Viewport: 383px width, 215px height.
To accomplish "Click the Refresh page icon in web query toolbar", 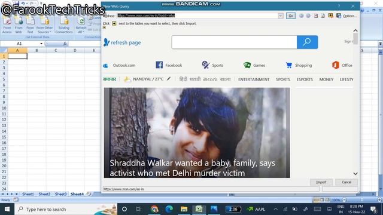I will (323, 16).
